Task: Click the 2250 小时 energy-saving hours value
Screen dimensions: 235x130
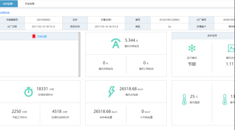Action: coord(19,111)
